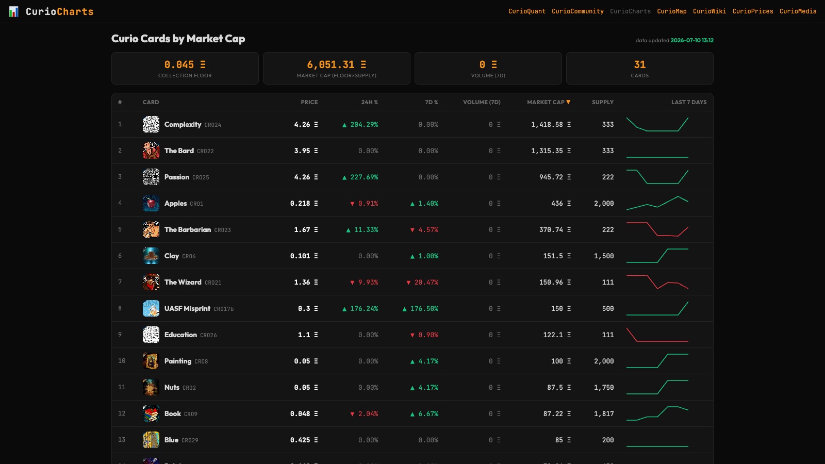The height and width of the screenshot is (464, 825).
Task: Sort by Supply column header
Action: coord(603,102)
